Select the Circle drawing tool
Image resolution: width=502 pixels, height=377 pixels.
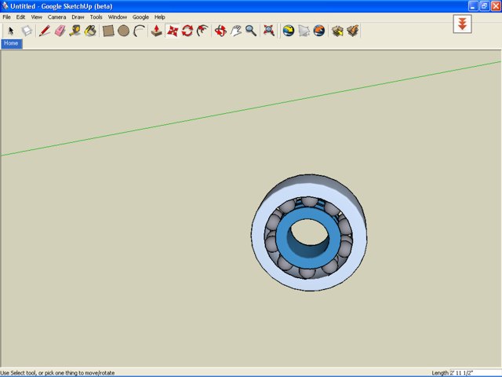click(x=124, y=31)
